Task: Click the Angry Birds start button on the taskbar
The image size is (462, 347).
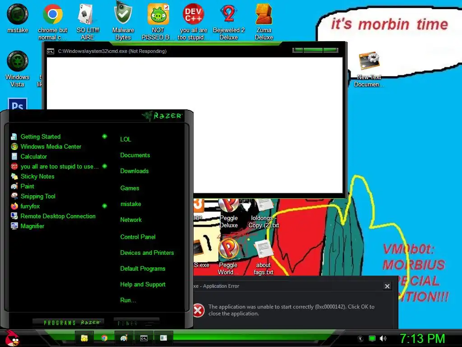Action: (12, 338)
